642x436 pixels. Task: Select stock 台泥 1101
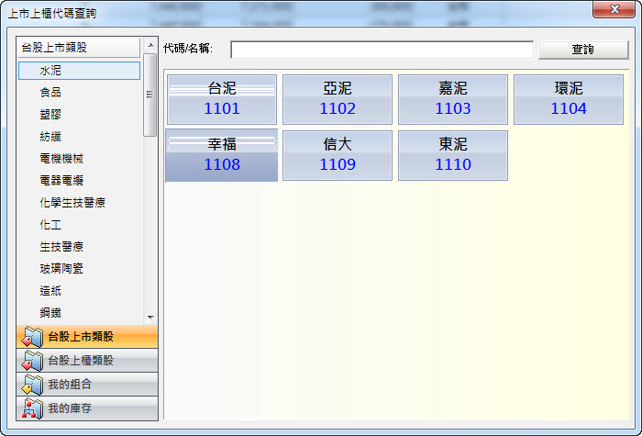tap(222, 99)
